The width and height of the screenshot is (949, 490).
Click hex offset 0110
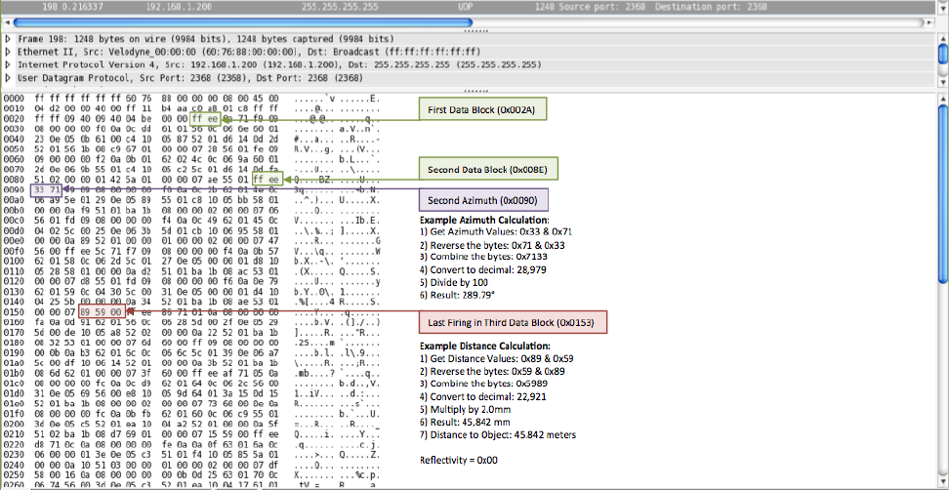tap(13, 272)
